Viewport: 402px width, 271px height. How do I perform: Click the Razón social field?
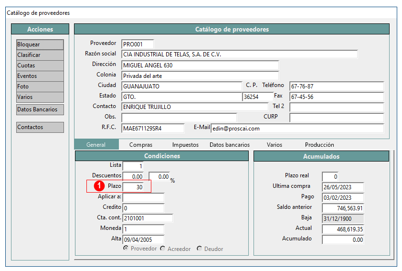(240, 54)
